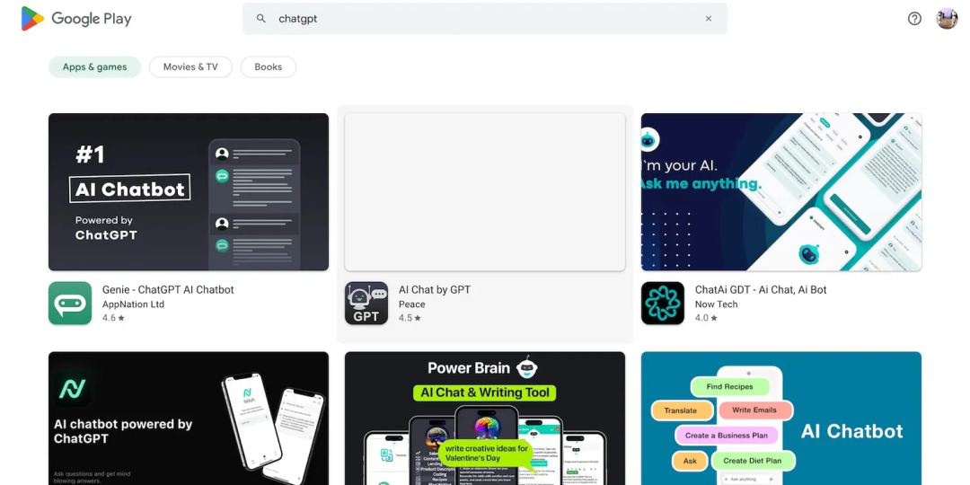Screen dimensions: 970x485
Task: Open the "I'm your AI" banner image
Action: 781,192
